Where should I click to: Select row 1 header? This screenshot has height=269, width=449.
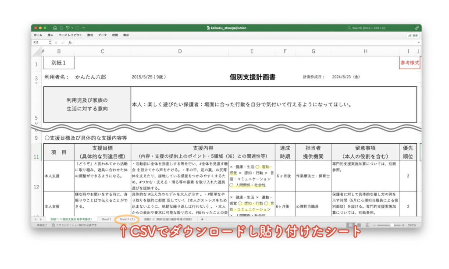click(36, 63)
